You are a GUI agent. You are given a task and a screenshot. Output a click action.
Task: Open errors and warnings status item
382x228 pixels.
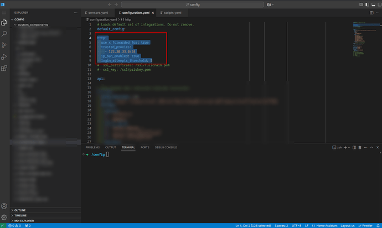click(14, 226)
